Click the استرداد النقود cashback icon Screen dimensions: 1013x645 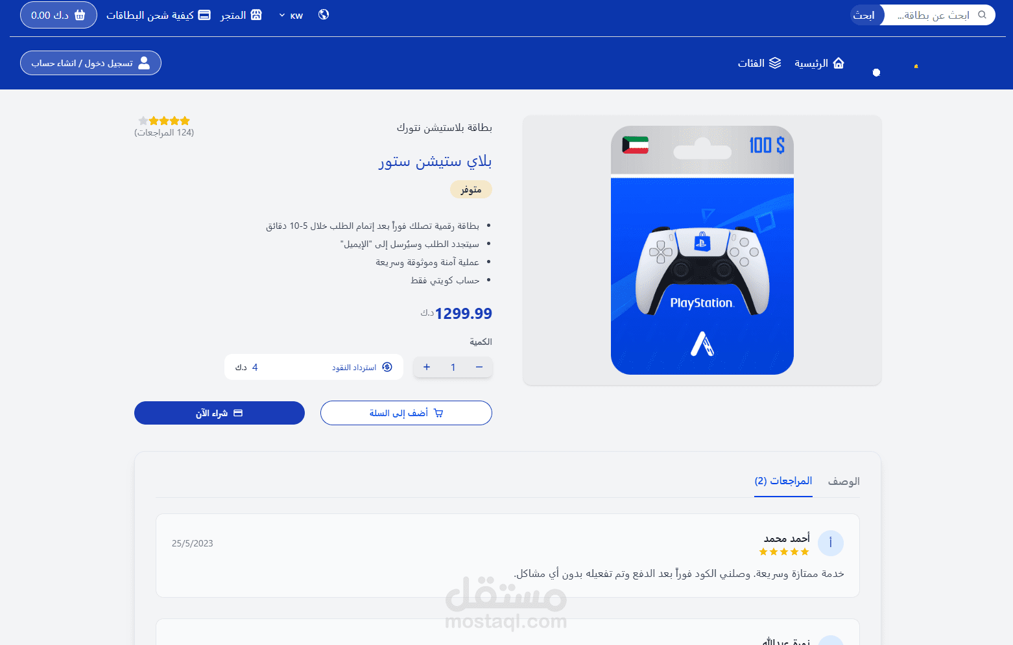(387, 367)
